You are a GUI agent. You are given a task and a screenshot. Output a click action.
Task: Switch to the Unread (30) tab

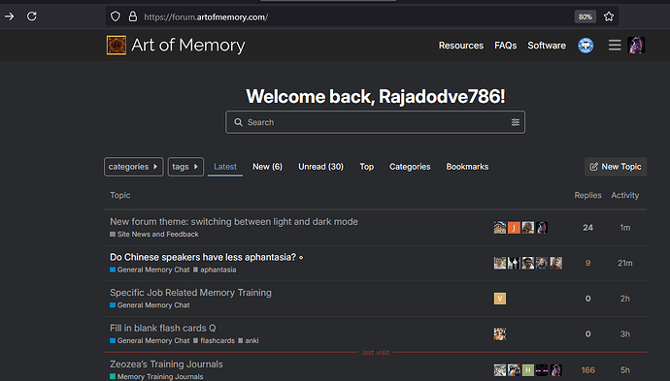coord(320,167)
